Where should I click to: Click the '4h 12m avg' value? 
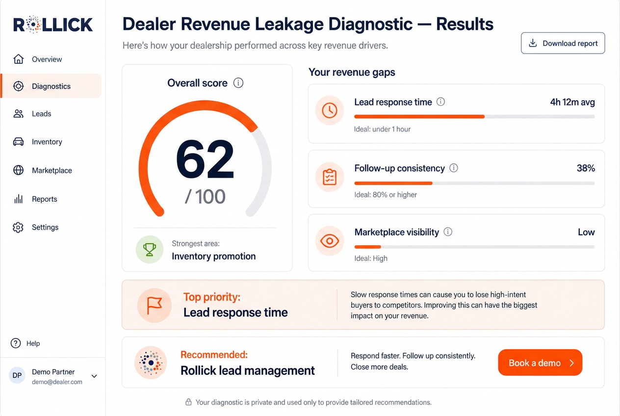pyautogui.click(x=572, y=102)
